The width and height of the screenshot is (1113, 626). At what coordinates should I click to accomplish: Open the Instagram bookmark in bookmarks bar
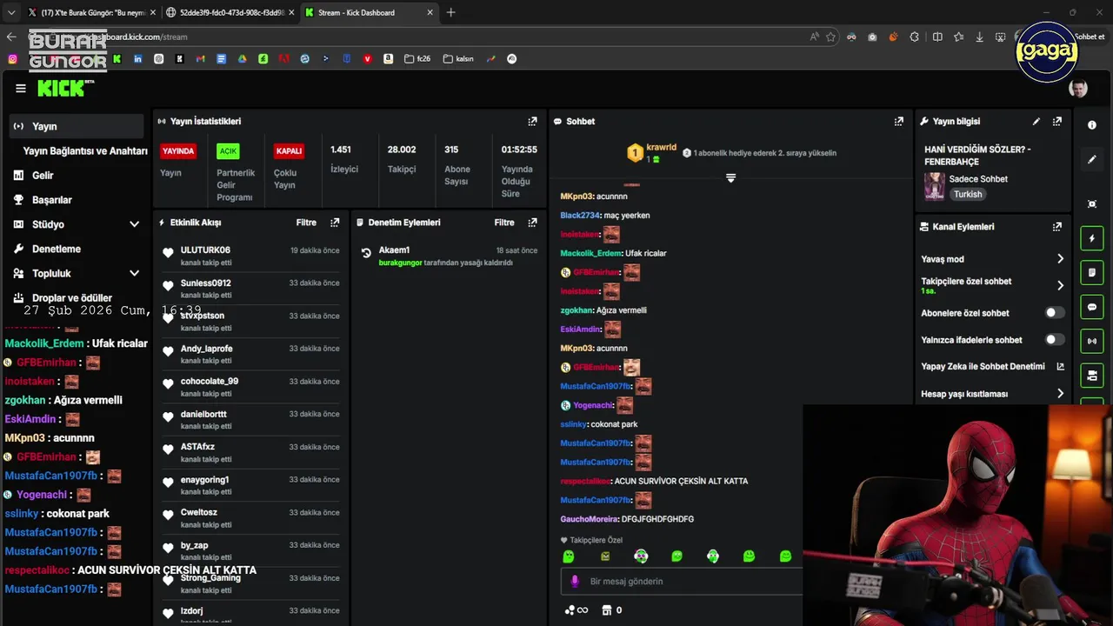click(12, 59)
